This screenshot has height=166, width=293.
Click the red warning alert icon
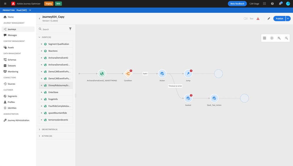tap(258, 19)
